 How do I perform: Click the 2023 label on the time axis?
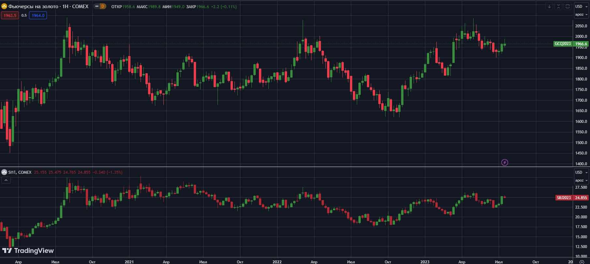click(425, 262)
